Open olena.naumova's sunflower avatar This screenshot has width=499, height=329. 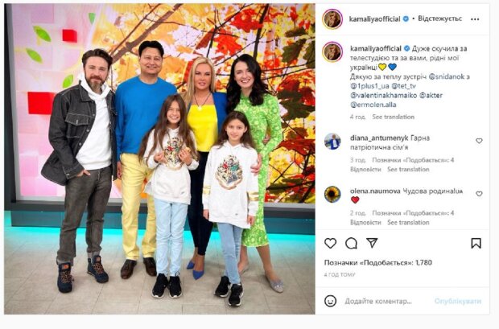pyautogui.click(x=332, y=194)
